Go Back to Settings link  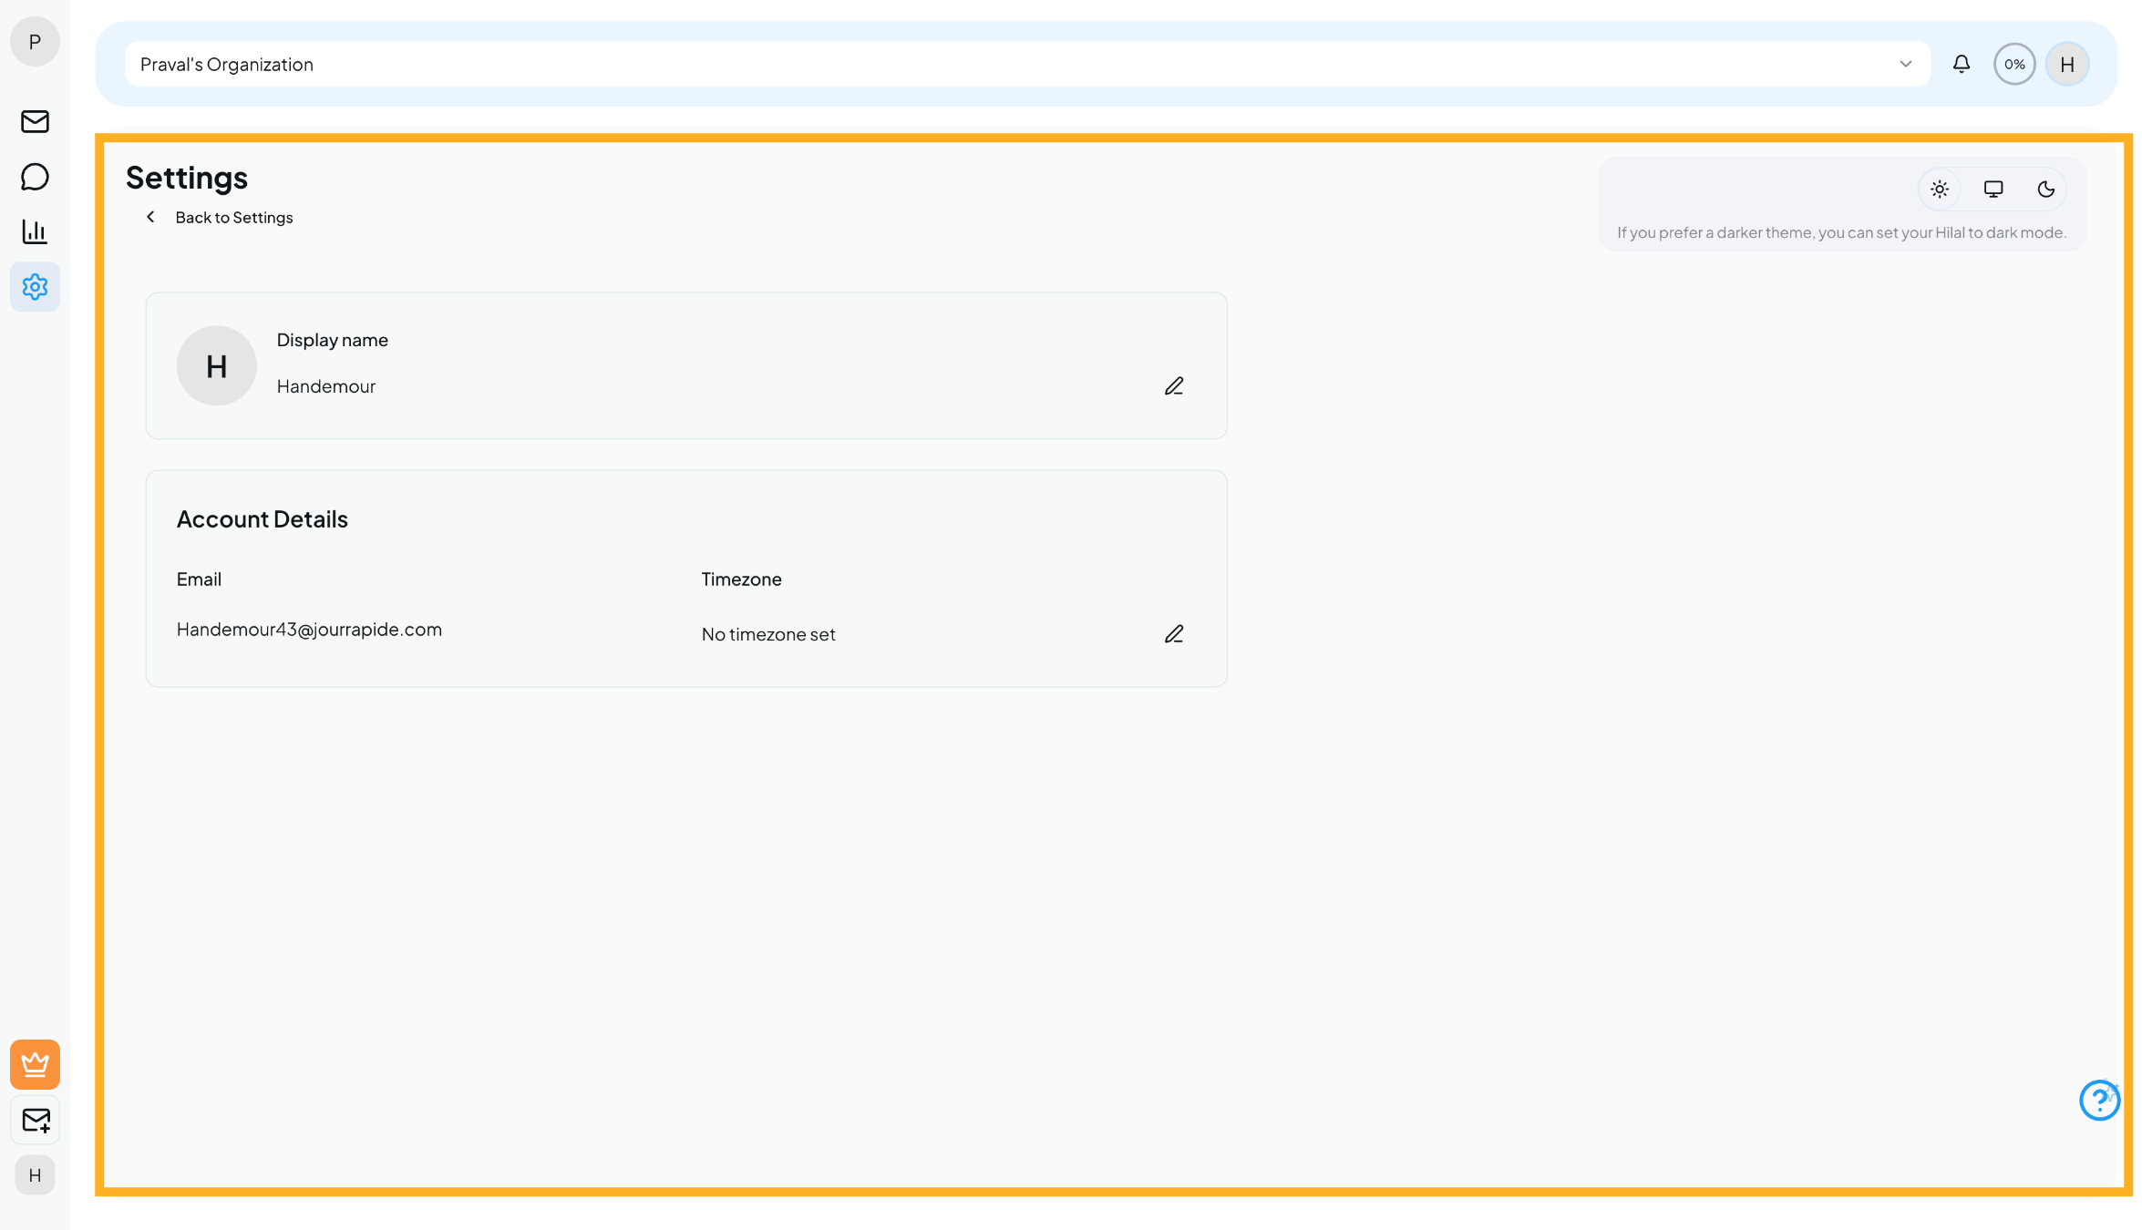click(x=233, y=218)
